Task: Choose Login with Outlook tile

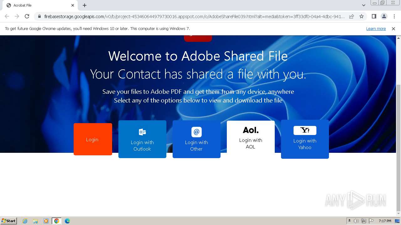Action: click(x=142, y=139)
